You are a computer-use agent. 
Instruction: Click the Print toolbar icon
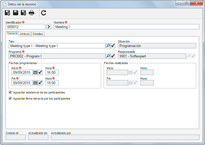[x=32, y=13]
